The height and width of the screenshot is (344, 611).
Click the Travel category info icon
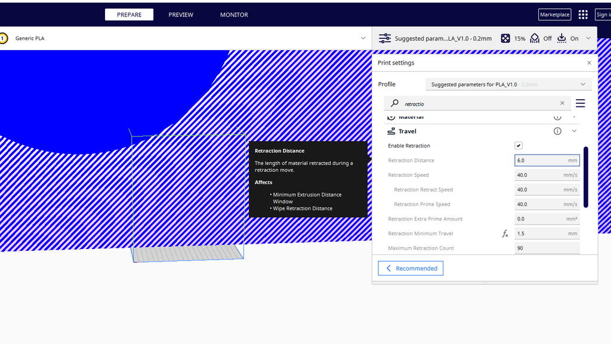click(x=558, y=131)
